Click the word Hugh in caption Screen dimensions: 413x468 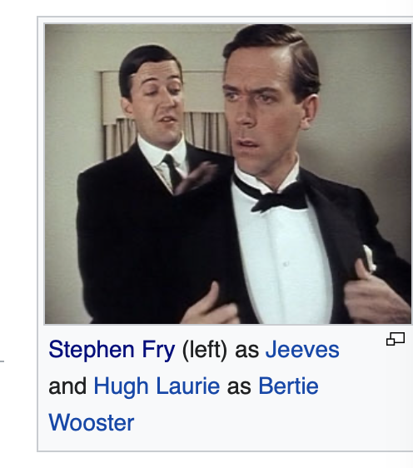[x=122, y=386]
